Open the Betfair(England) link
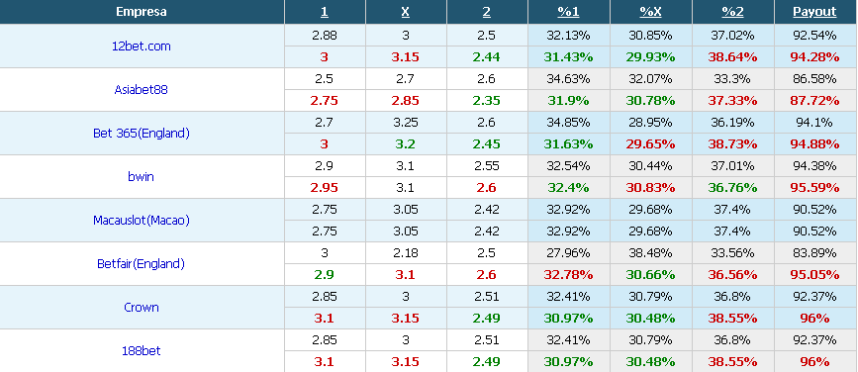Screen dimensions: 858x372 [142, 264]
